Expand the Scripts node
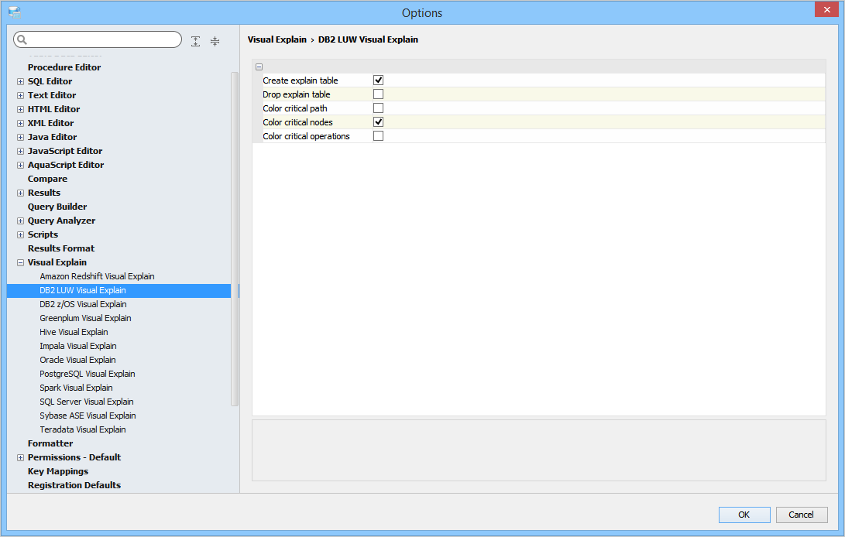The width and height of the screenshot is (845, 537). 20,234
